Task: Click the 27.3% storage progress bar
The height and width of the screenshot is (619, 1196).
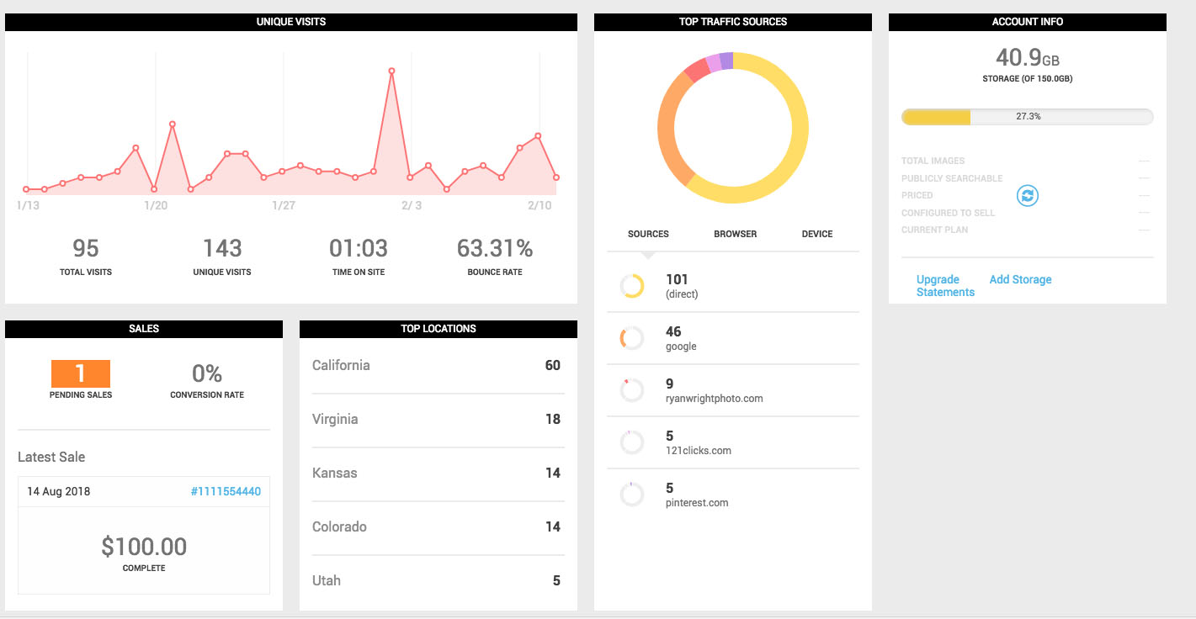Action: (x=1027, y=116)
